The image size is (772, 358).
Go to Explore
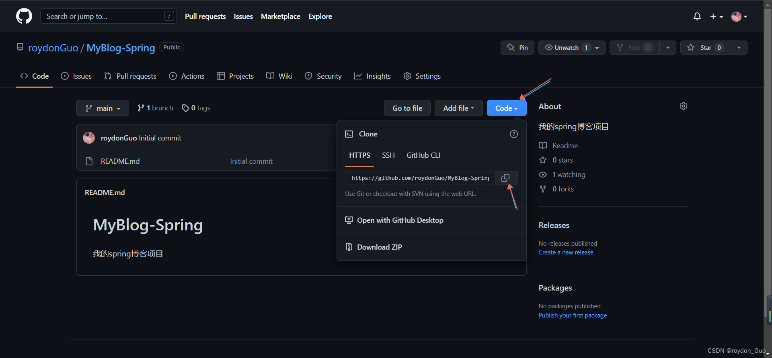click(x=320, y=16)
